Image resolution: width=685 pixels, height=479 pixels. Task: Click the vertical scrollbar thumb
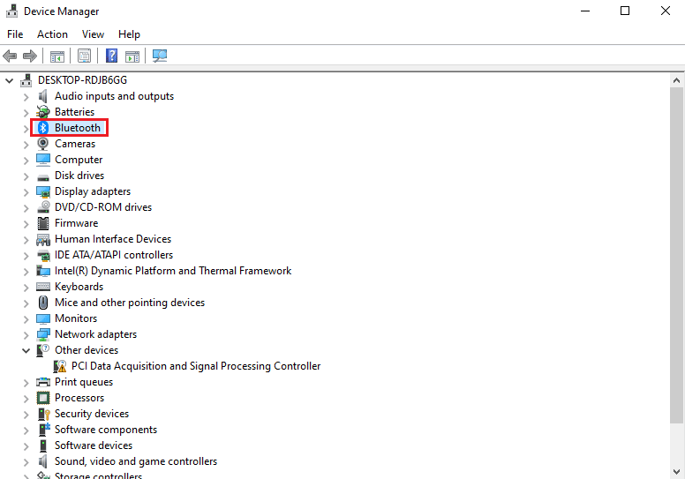[x=677, y=255]
